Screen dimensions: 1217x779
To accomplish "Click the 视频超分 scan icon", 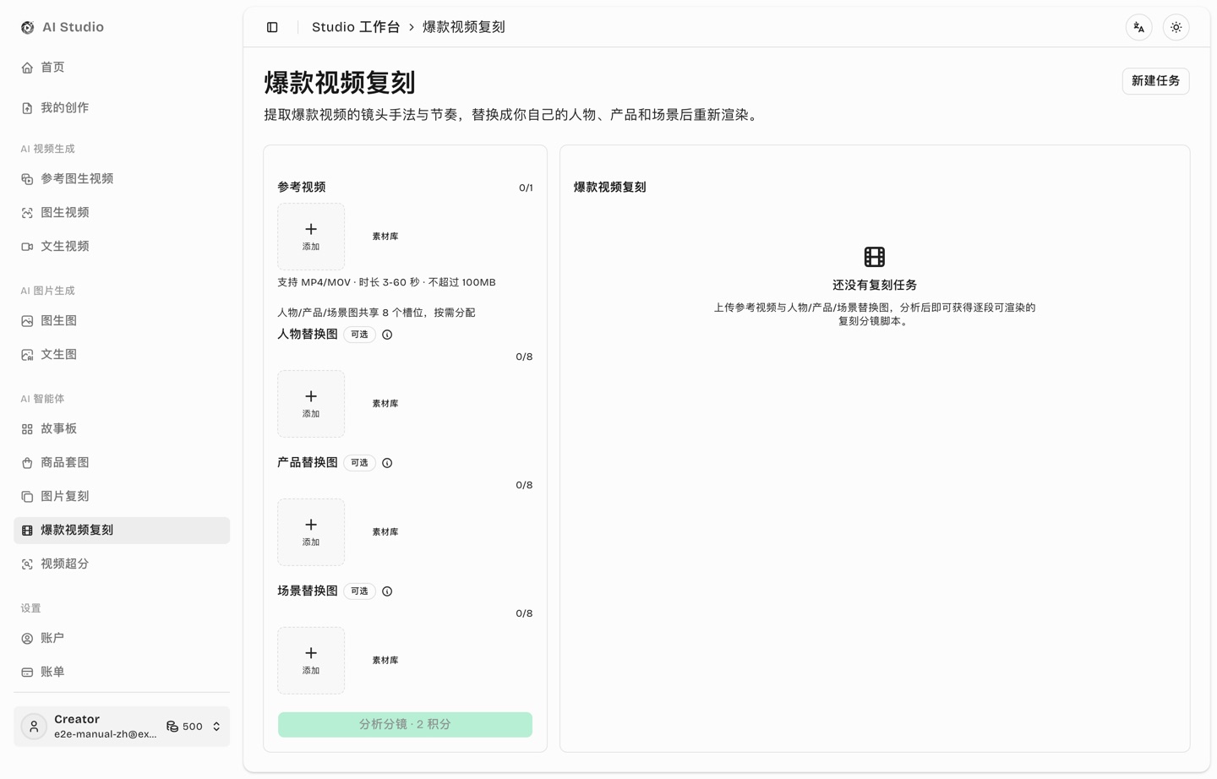I will point(27,564).
